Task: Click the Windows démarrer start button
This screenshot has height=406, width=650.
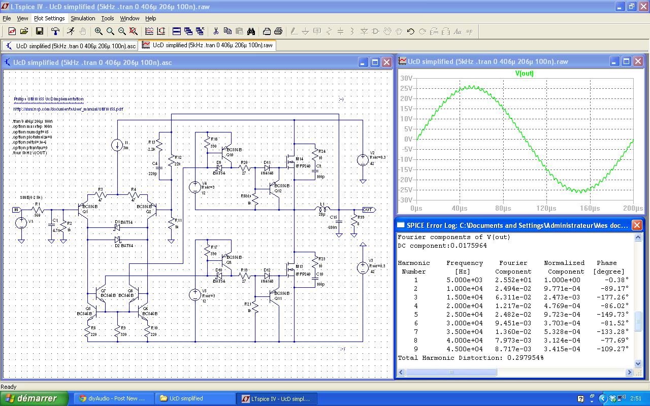Action: coord(34,398)
